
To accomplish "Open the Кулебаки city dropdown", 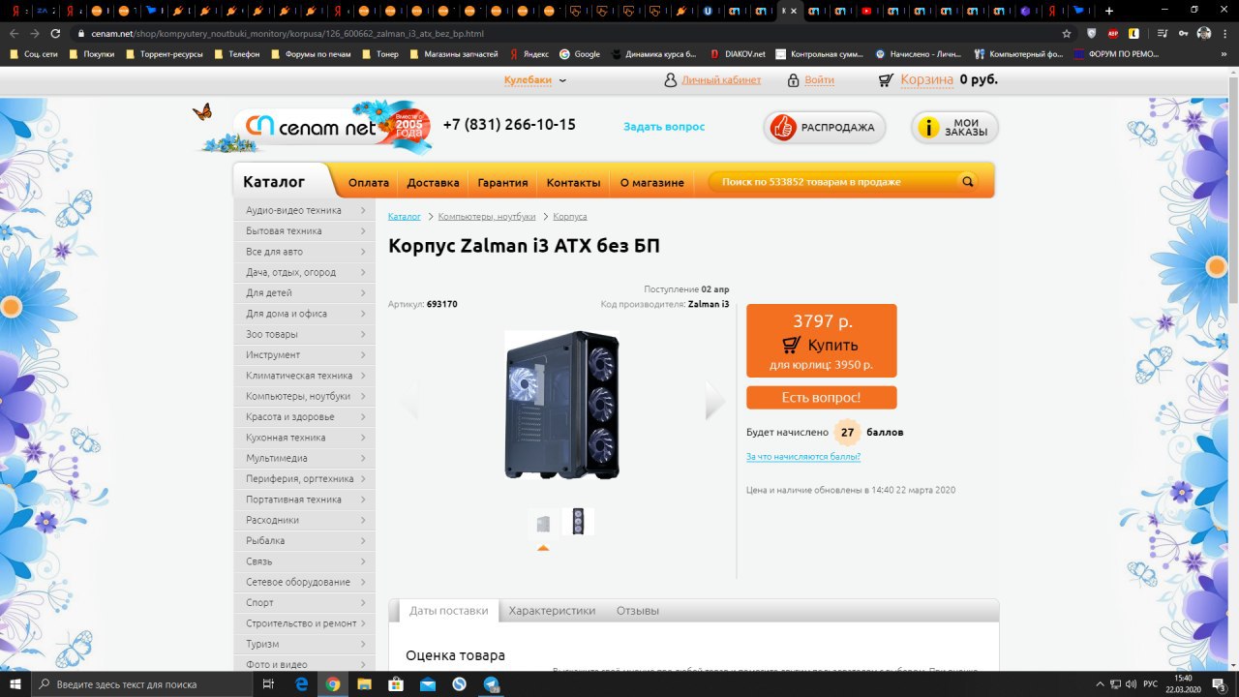I will [x=534, y=80].
